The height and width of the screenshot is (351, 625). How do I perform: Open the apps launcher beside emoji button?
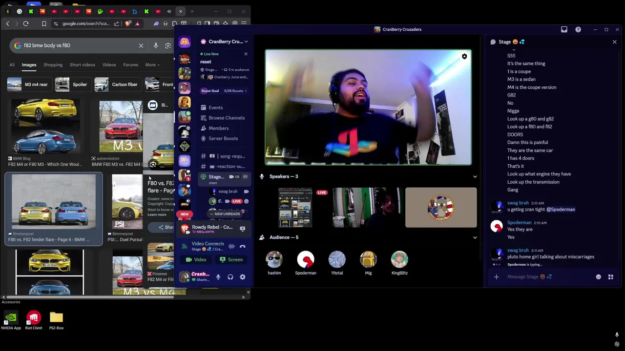610,277
